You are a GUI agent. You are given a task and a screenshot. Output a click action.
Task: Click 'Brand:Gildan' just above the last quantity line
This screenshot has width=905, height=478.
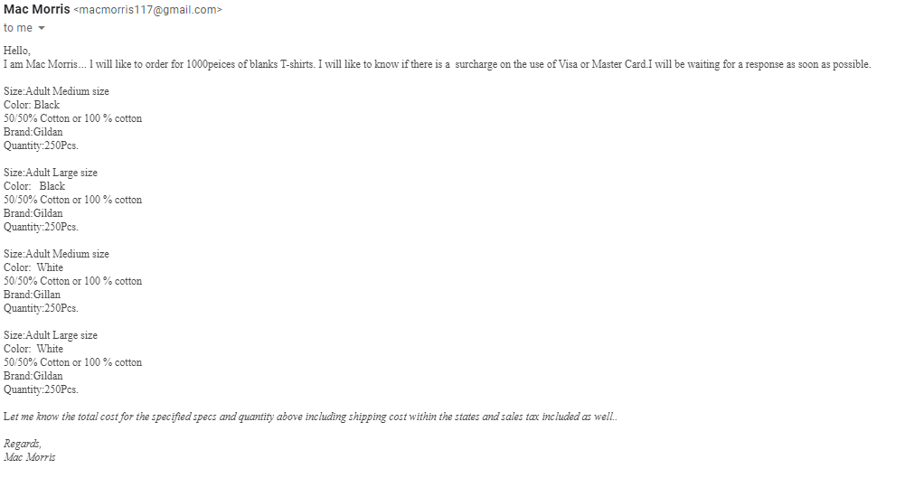[x=33, y=375]
